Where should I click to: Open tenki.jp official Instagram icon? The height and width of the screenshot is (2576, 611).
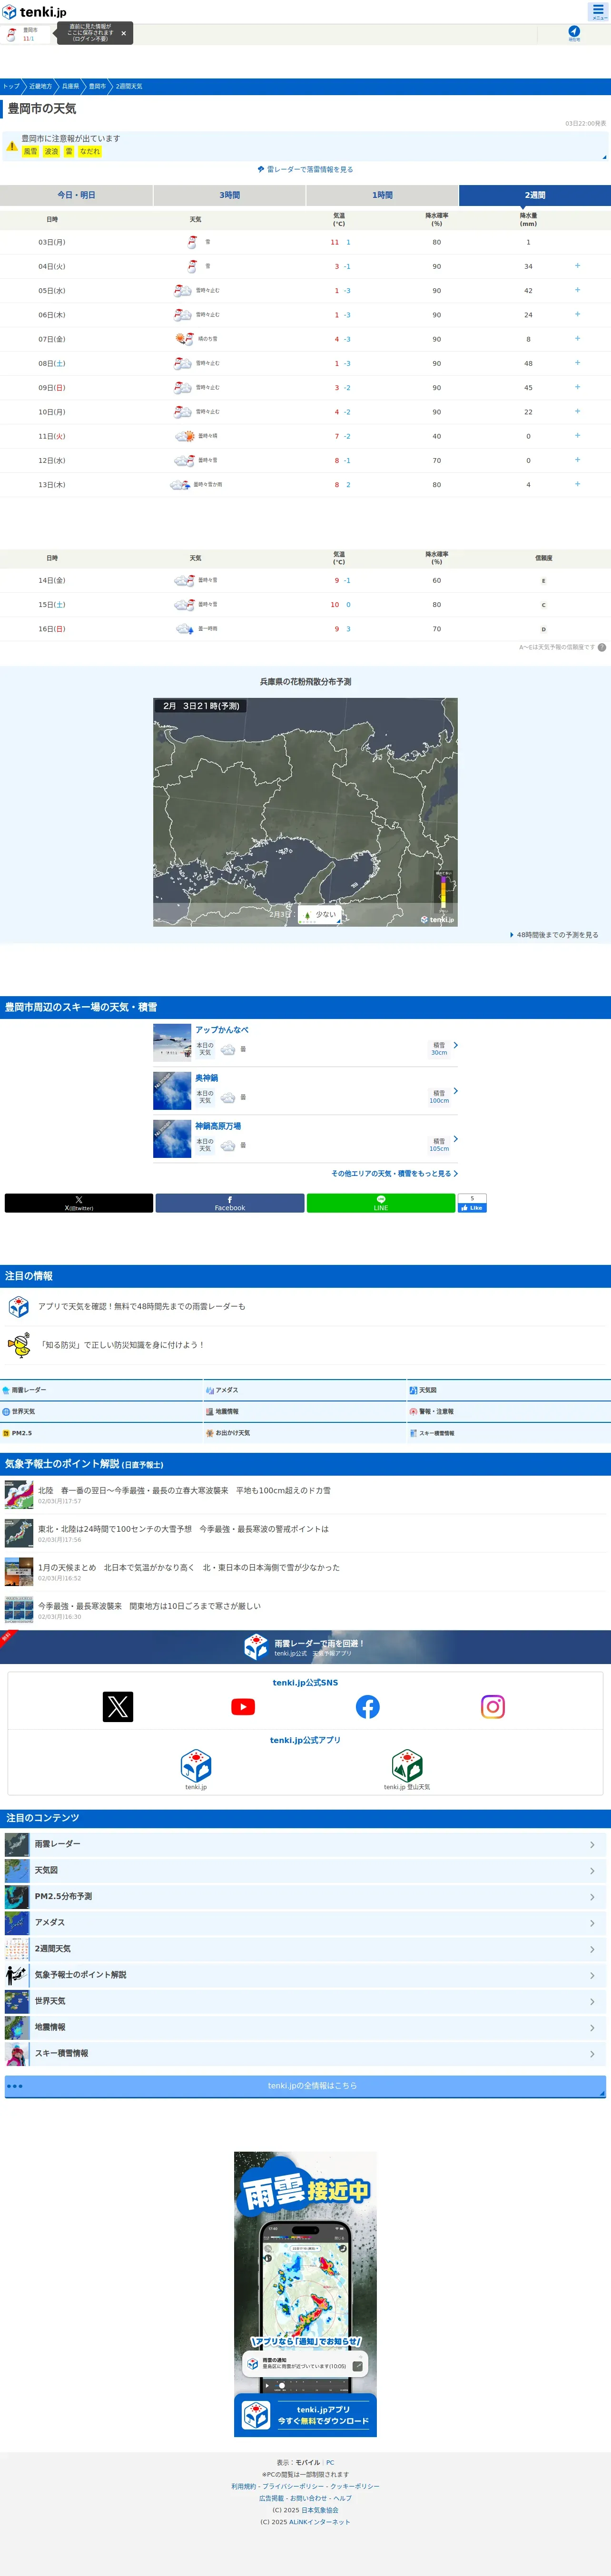[493, 1707]
